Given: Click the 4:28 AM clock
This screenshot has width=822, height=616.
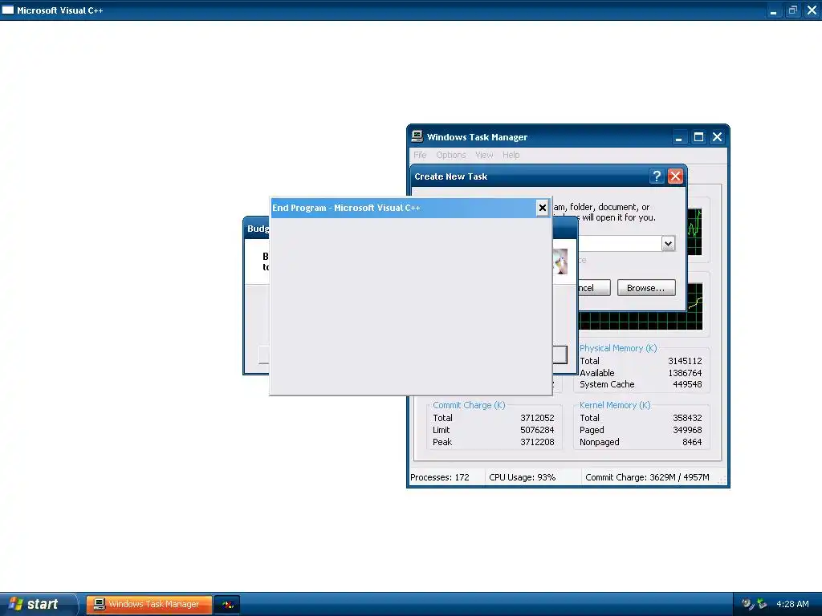Looking at the screenshot, I should point(792,604).
